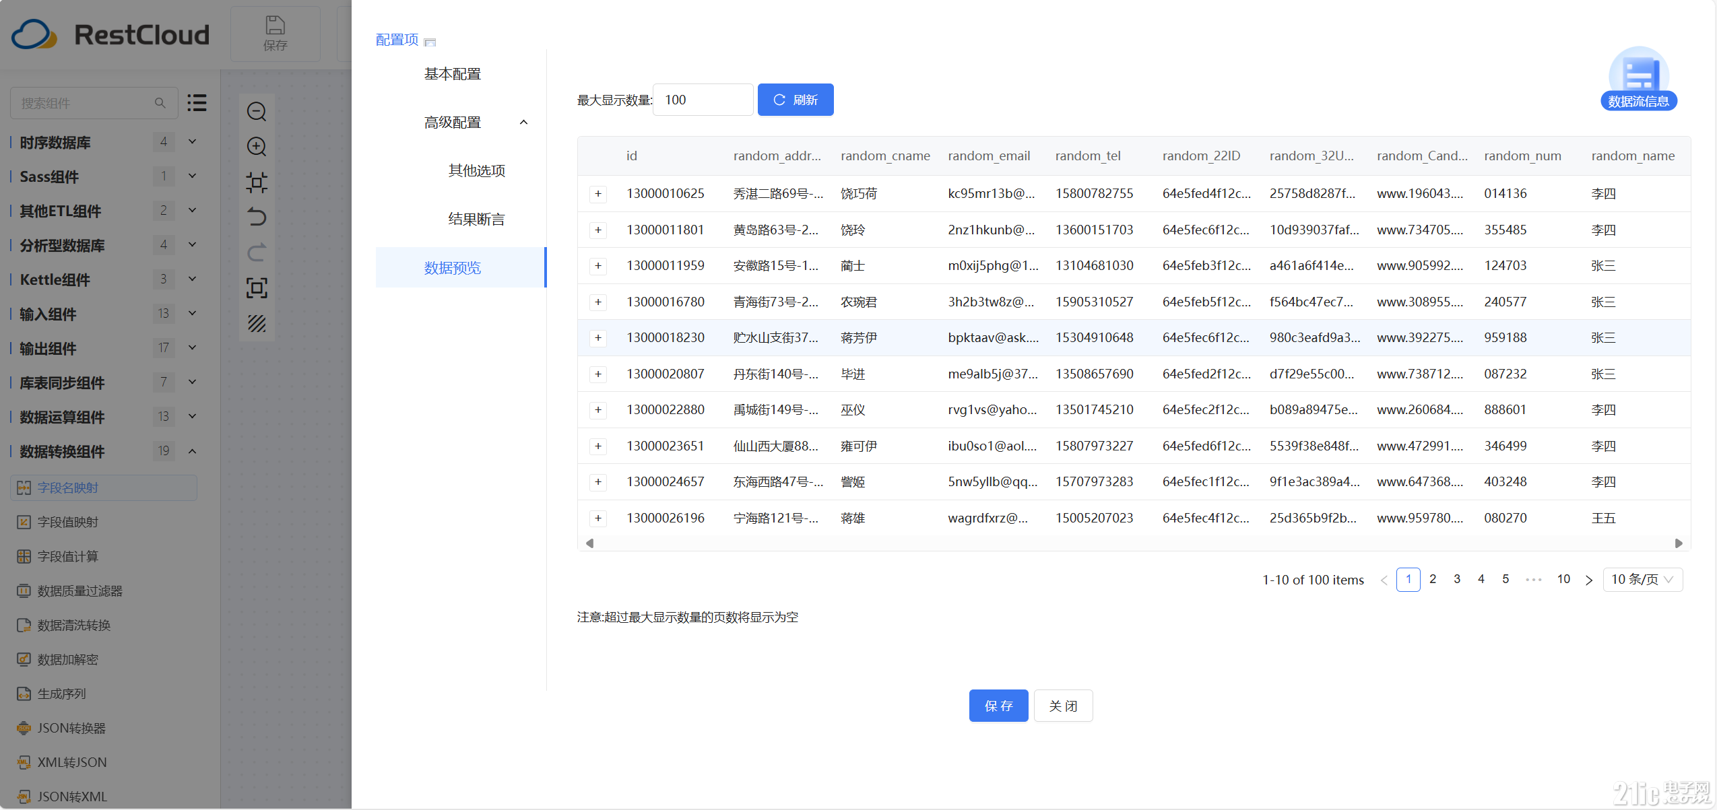This screenshot has height=810, width=1717.
Task: Go to page 10 of results
Action: [1563, 579]
